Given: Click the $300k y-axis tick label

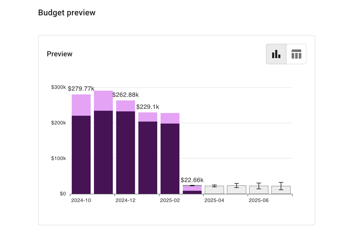Looking at the screenshot, I should (x=58, y=87).
